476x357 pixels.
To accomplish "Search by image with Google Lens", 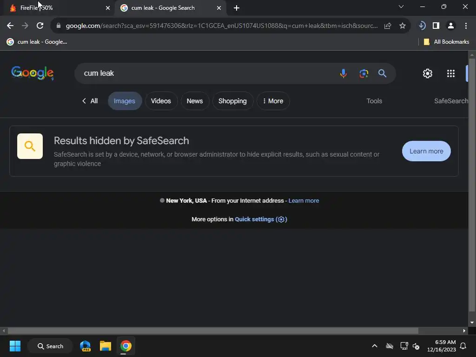I will (364, 73).
